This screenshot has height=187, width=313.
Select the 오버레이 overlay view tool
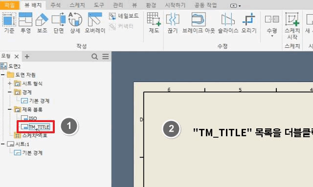(x=95, y=22)
